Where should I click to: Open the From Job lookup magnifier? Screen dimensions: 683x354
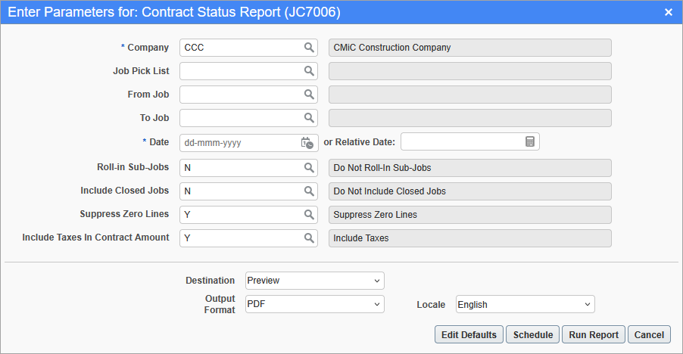click(309, 95)
